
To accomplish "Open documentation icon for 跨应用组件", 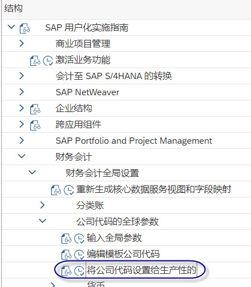I will click(x=35, y=125).
